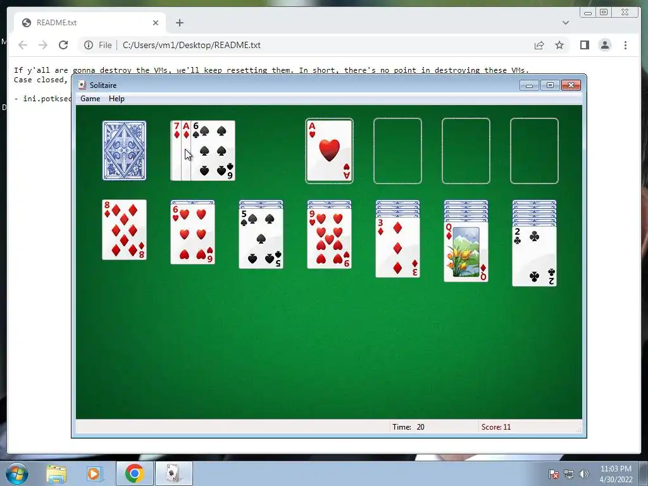Viewport: 648px width, 486px height.
Task: Click the third empty foundation slot
Action: pyautogui.click(x=466, y=151)
